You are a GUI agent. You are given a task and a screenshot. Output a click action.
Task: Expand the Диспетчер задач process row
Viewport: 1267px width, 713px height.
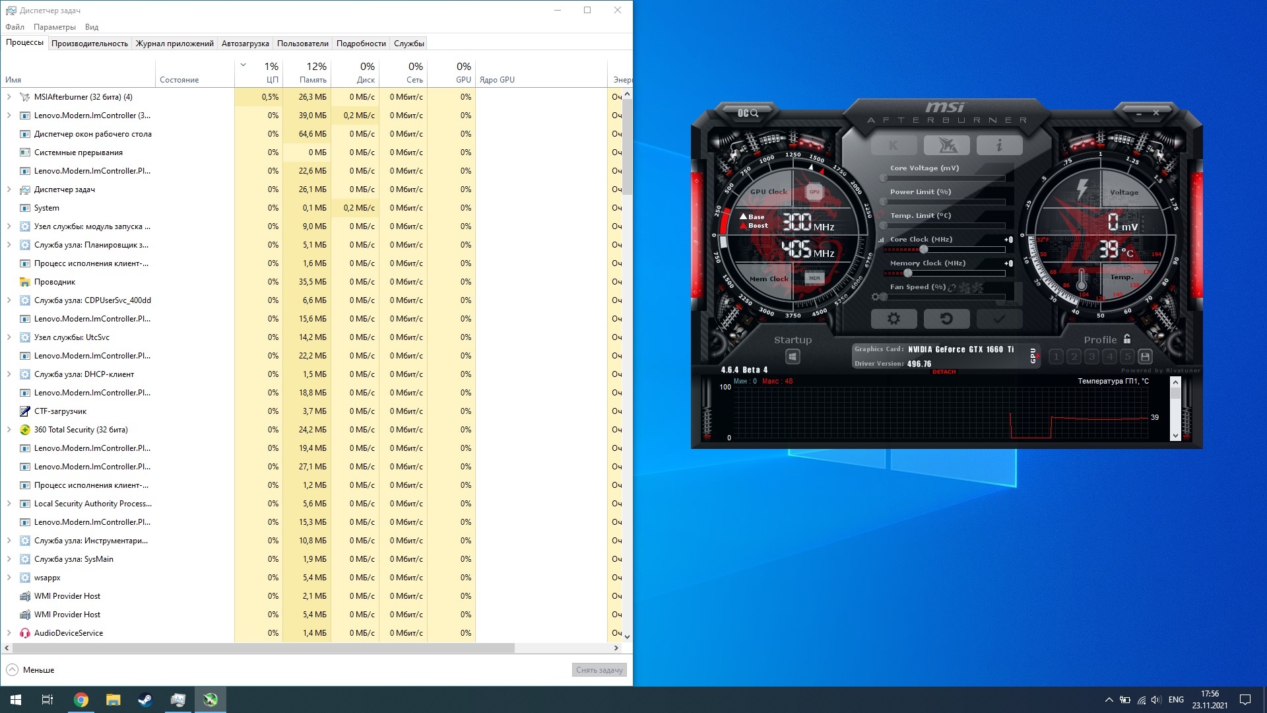point(9,189)
